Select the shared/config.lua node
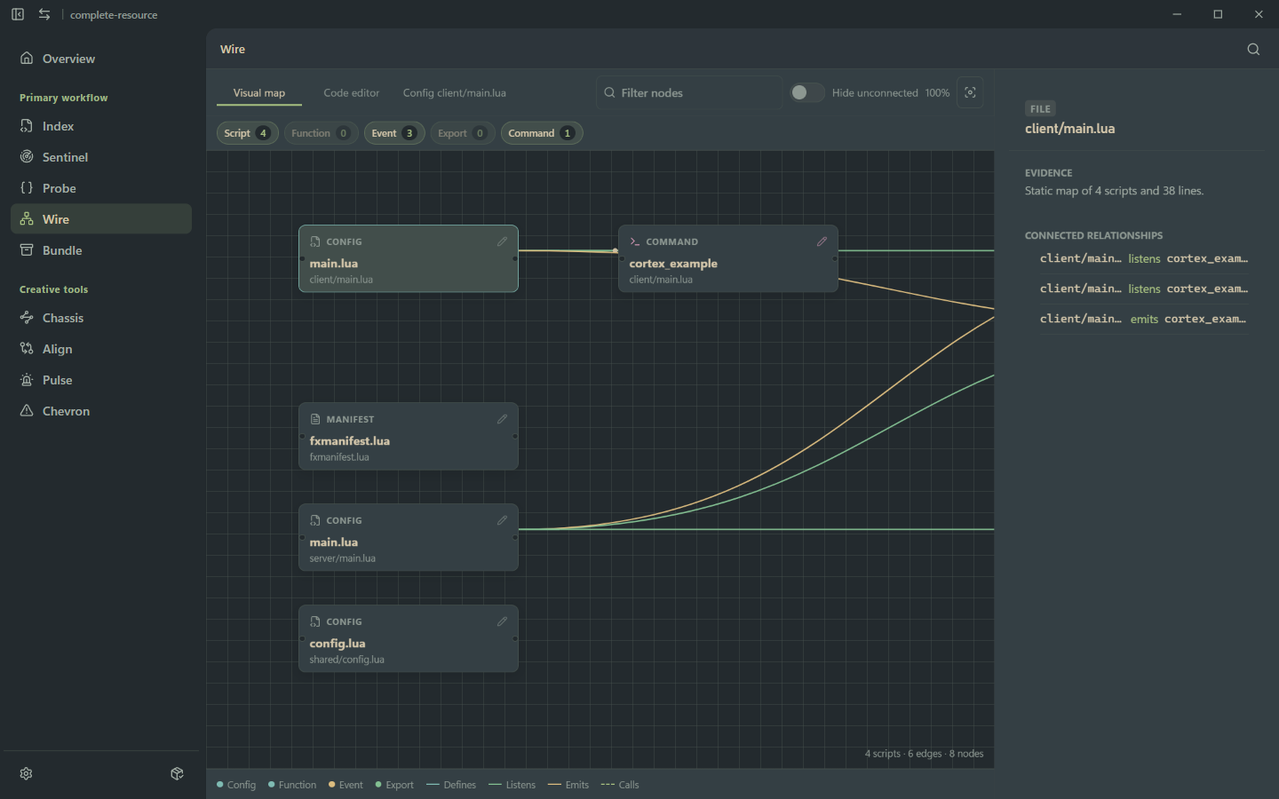The image size is (1279, 799). pos(409,639)
